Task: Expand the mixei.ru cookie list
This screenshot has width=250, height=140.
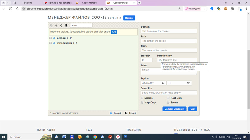Action: [67, 38]
